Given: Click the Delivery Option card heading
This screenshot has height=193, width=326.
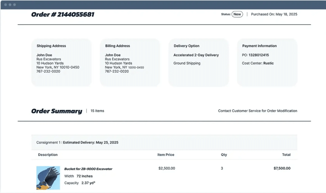Looking at the screenshot, I should [186, 46].
